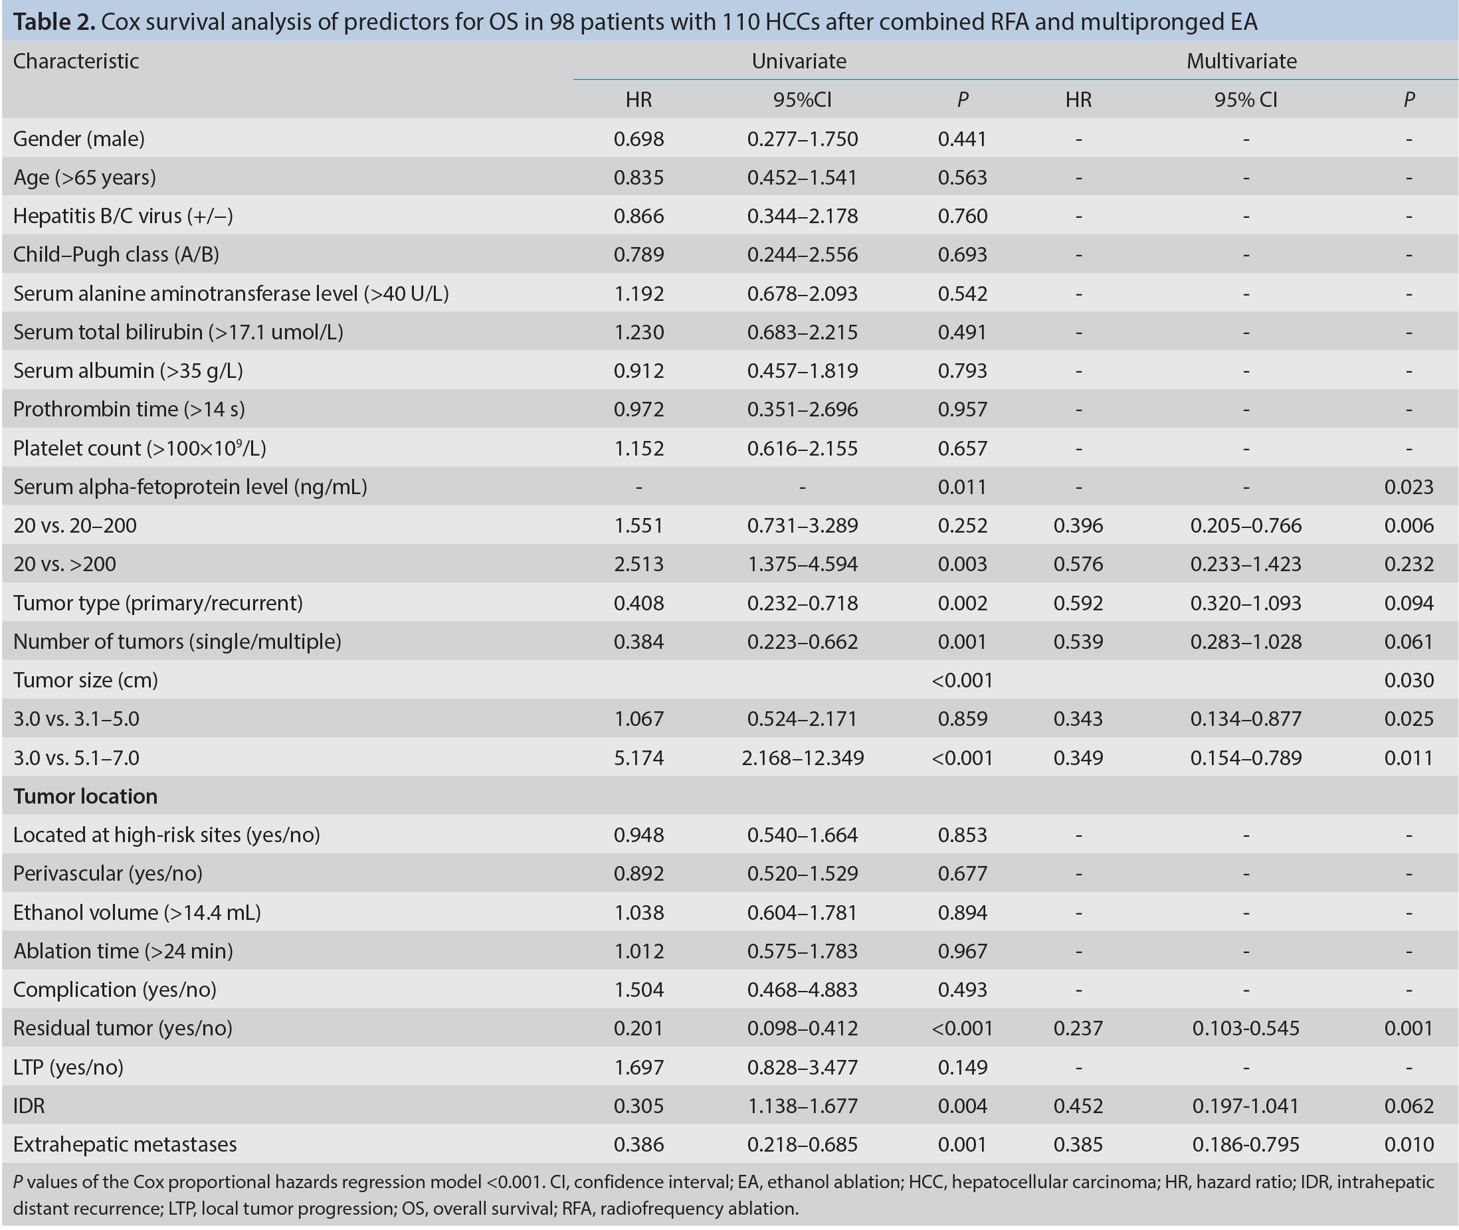The height and width of the screenshot is (1230, 1459).
Task: Select 'Age (>65 years)' row label
Action: [84, 177]
